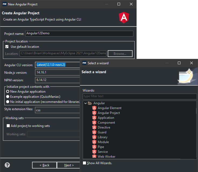198x172 pixels.
Task: Close the New Angular Project window
Action: point(131,4)
